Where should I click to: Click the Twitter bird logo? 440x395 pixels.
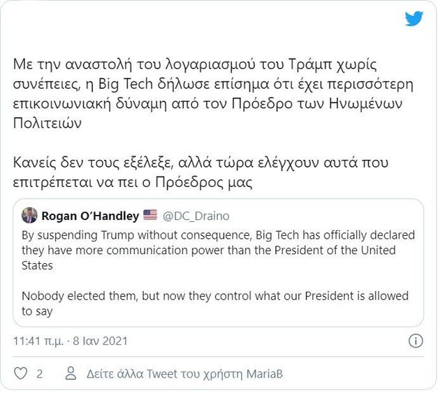(414, 19)
